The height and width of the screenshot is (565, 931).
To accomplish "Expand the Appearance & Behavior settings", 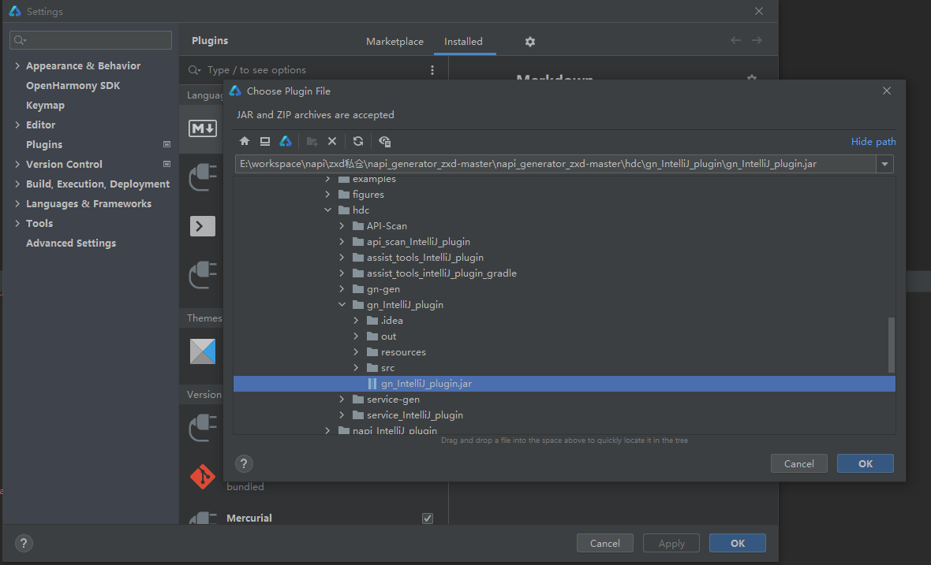I will click(17, 66).
